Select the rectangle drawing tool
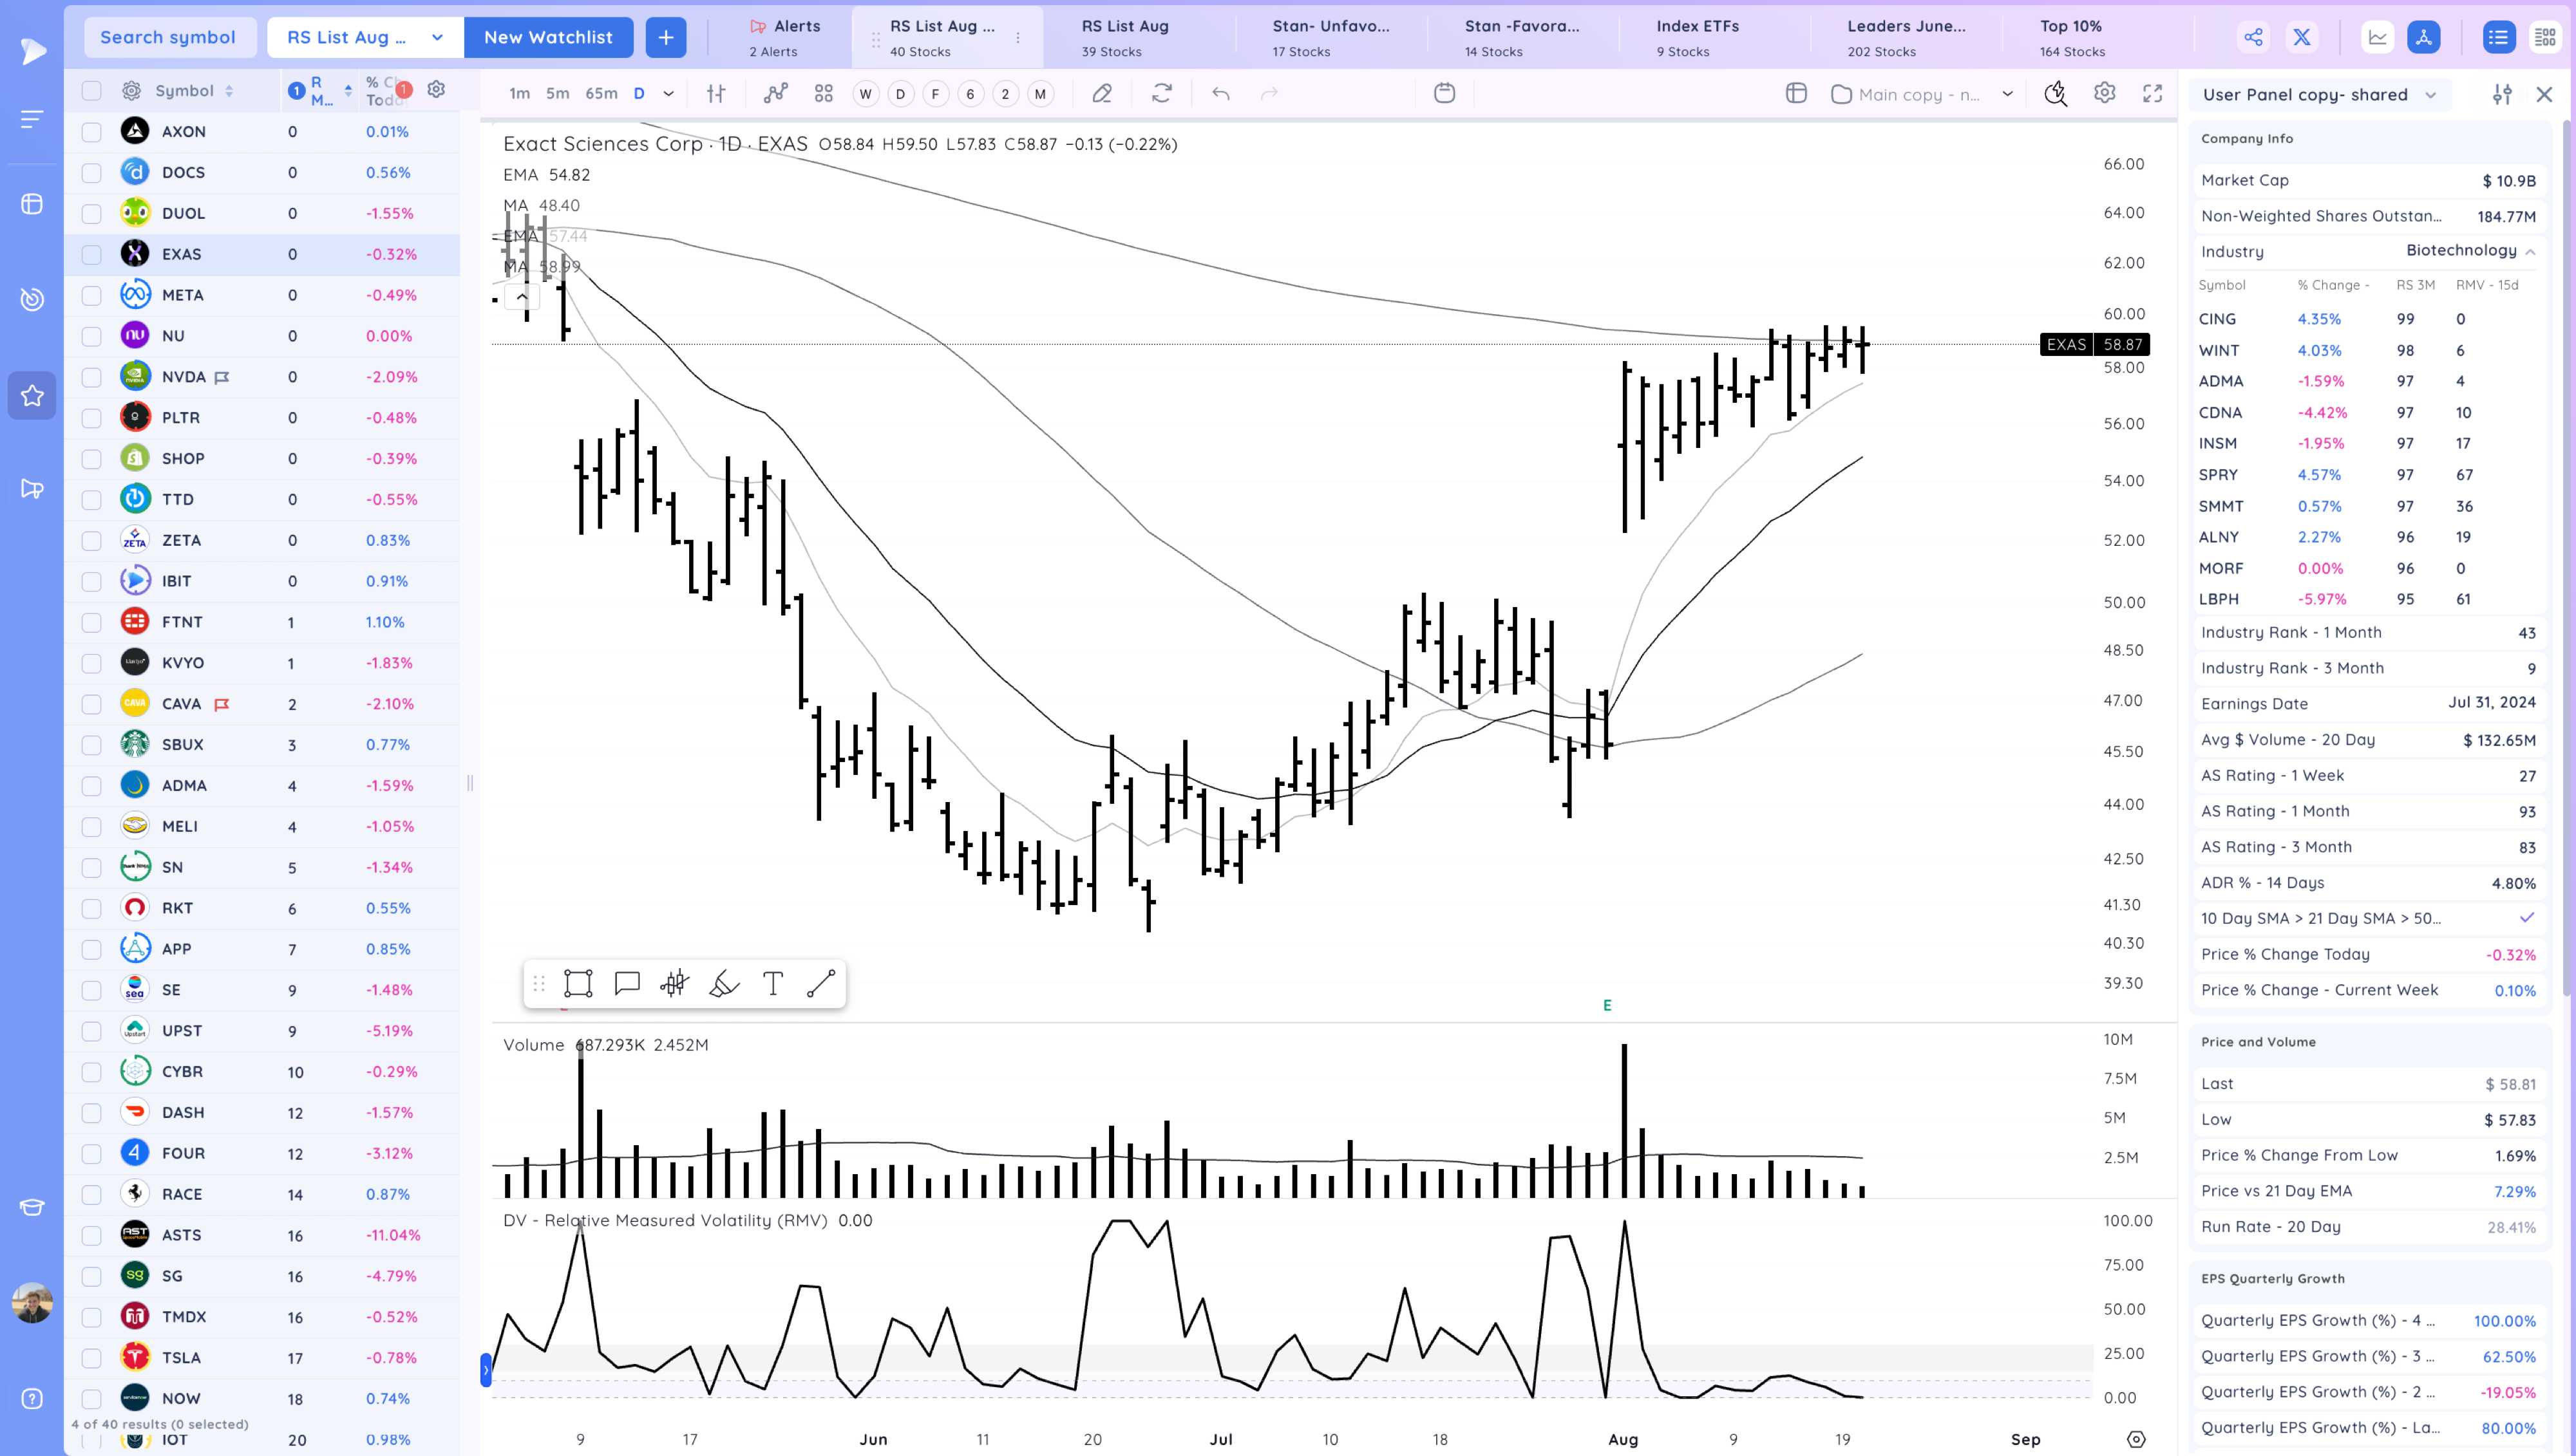2576x1456 pixels. point(578,983)
